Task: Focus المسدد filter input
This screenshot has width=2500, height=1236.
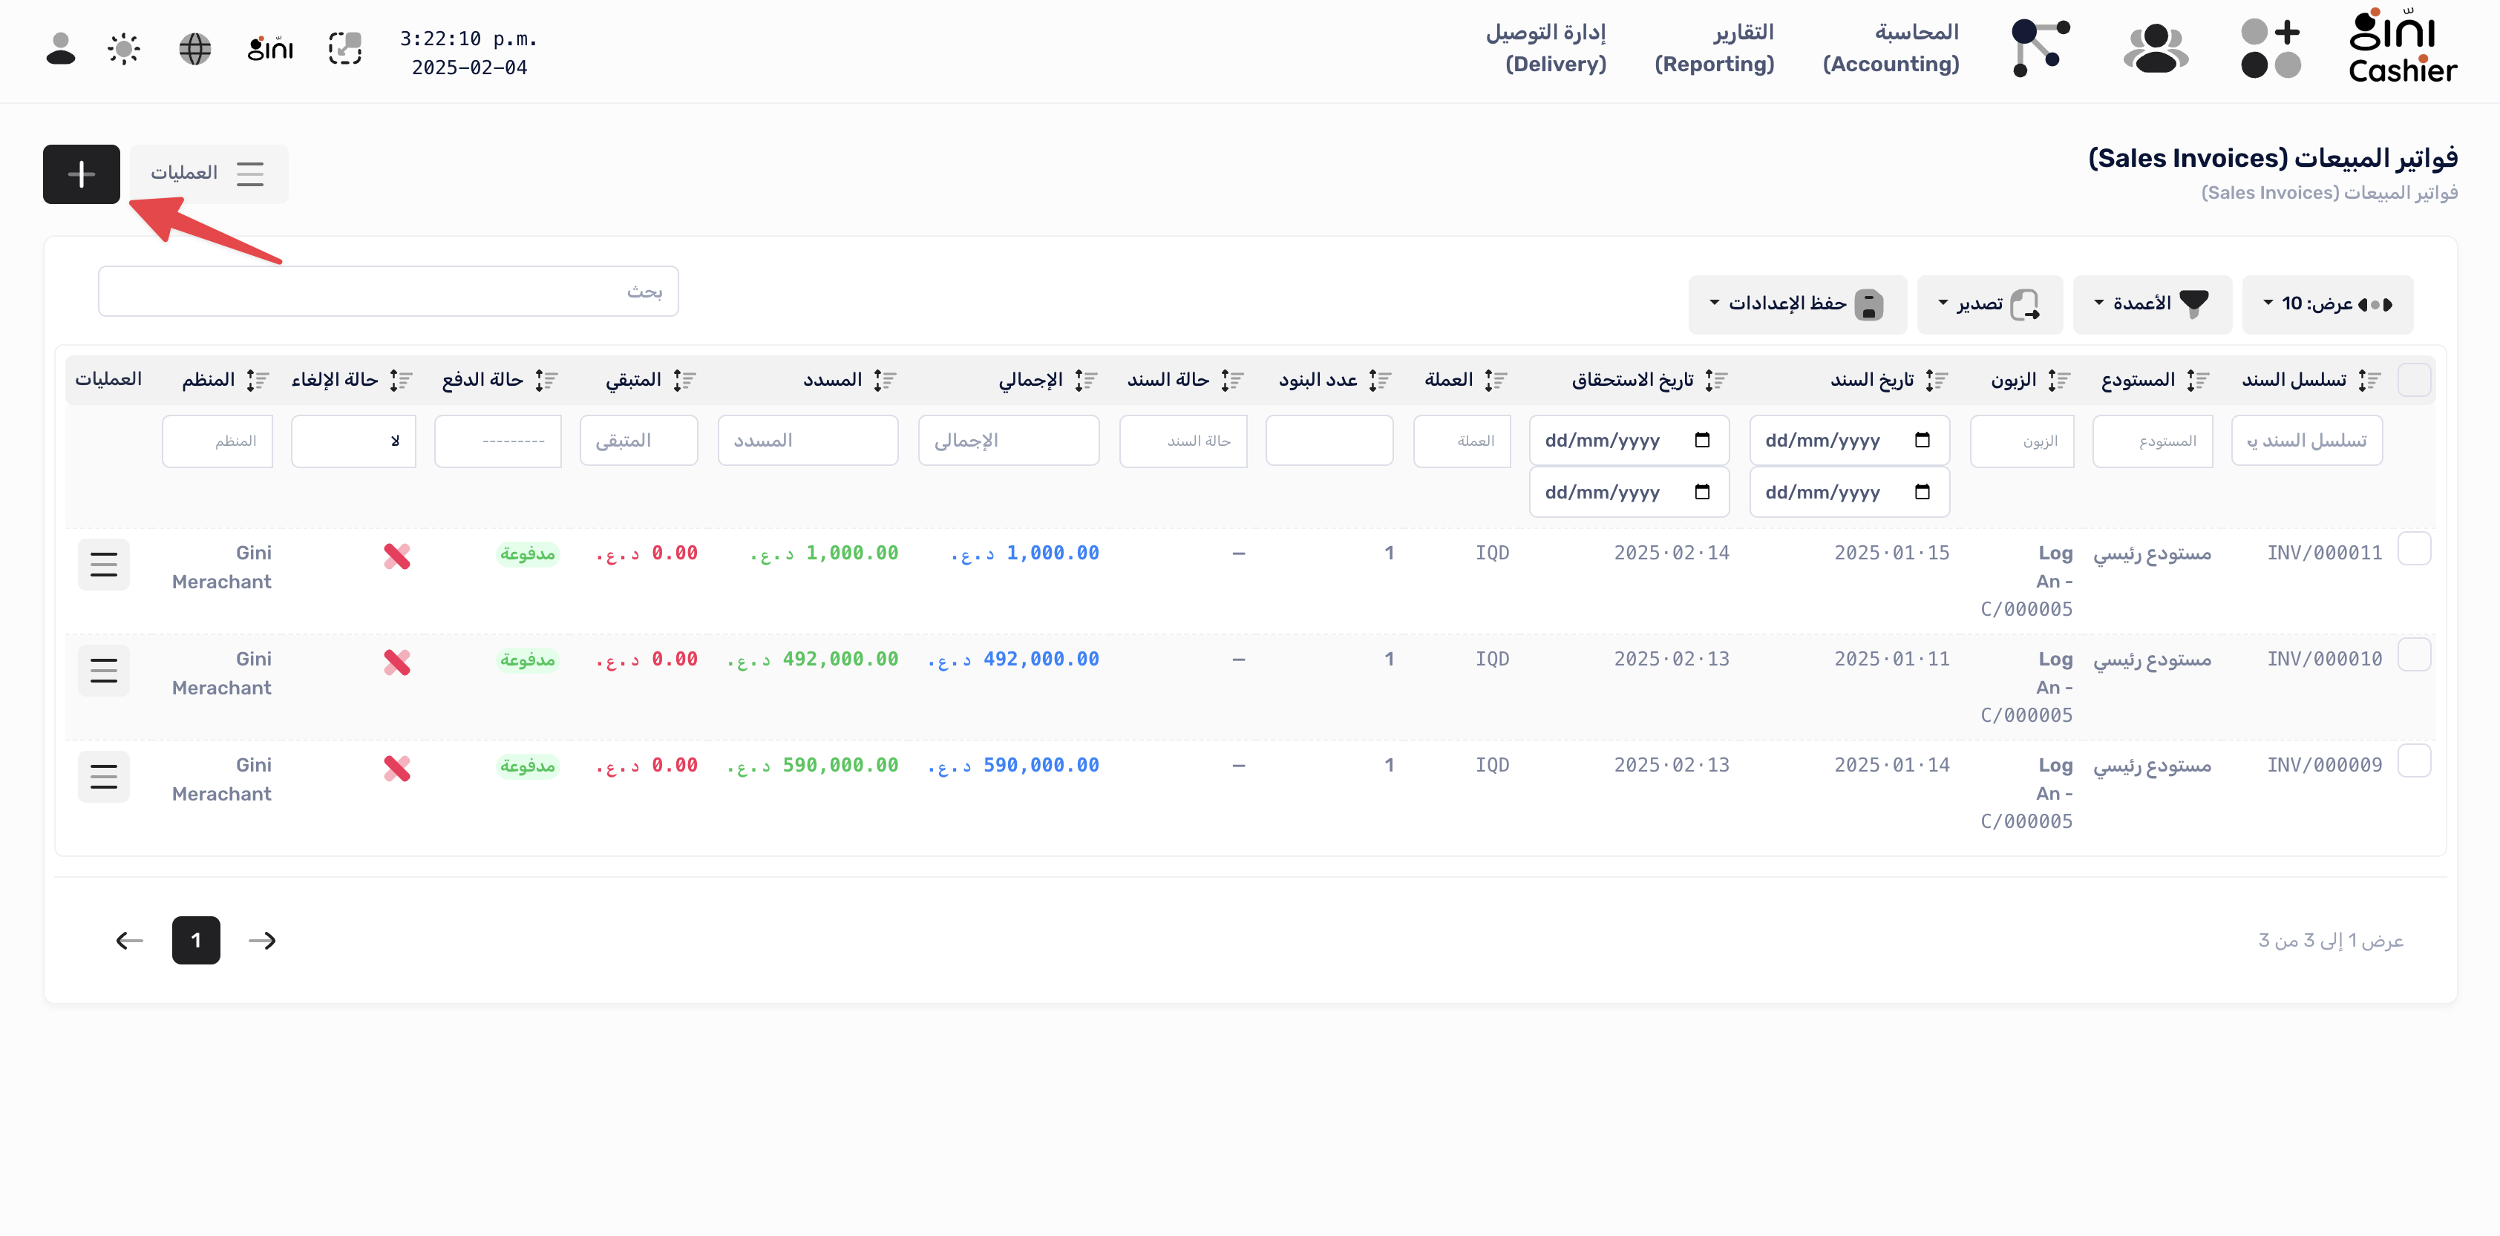Action: [808, 441]
